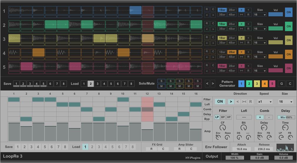Click the Delay Time knob

click(x=285, y=127)
